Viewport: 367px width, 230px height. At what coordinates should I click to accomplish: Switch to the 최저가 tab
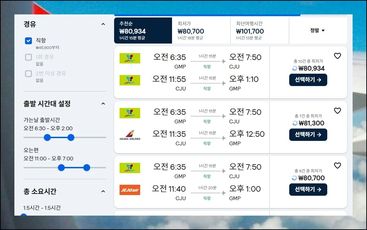click(x=201, y=31)
